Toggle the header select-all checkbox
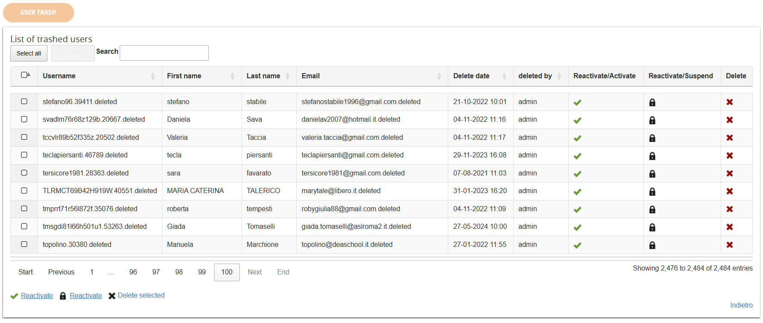Screen dimensions: 763x323 (24, 75)
